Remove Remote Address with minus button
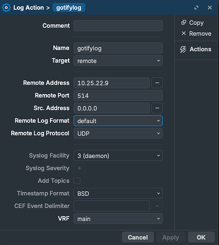Screen dimensions: 219x245 [x=157, y=83]
